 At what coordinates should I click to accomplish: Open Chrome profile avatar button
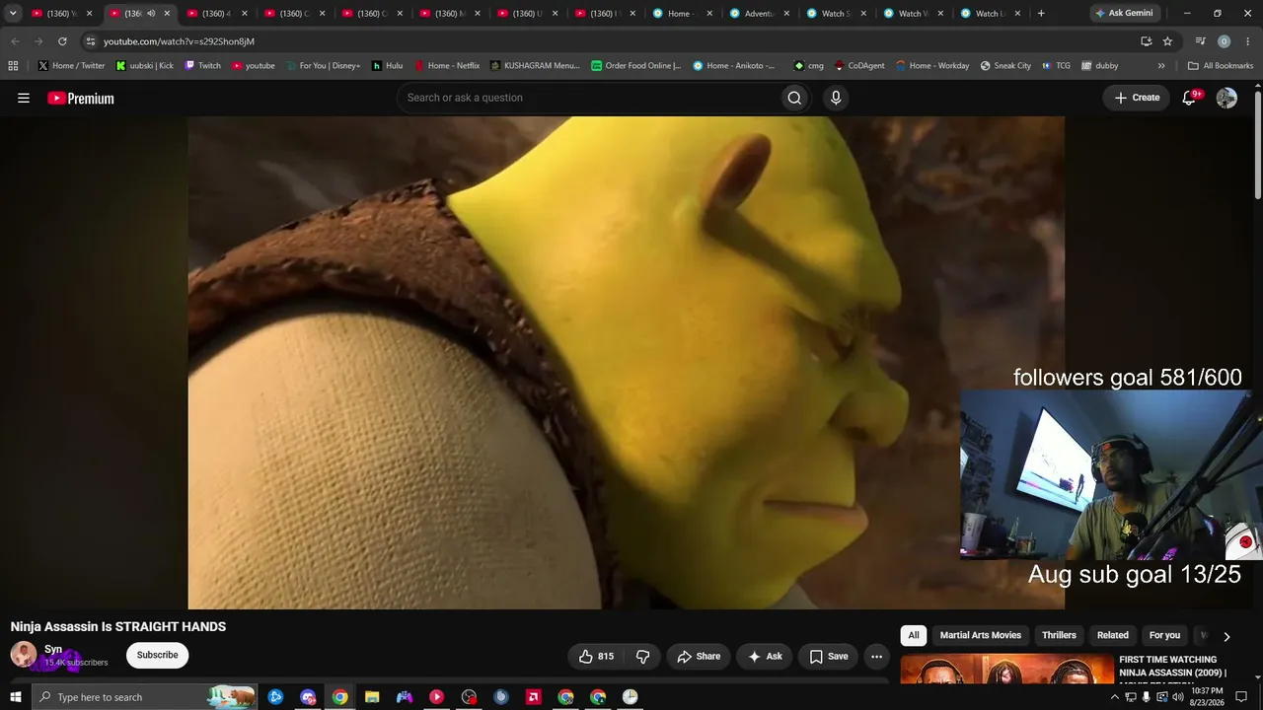[x=1224, y=41]
